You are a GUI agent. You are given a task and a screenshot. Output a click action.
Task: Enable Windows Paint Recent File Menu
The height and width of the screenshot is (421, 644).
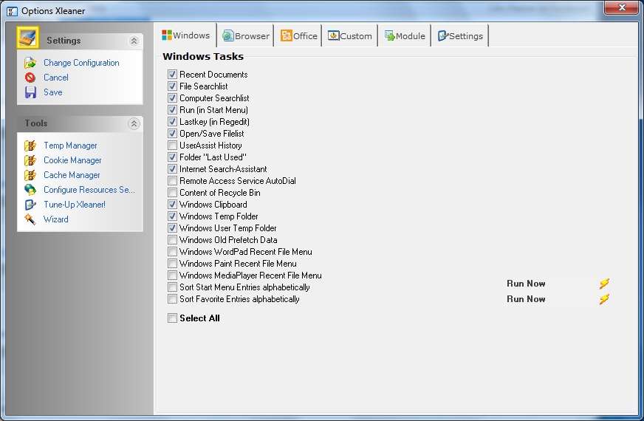173,263
